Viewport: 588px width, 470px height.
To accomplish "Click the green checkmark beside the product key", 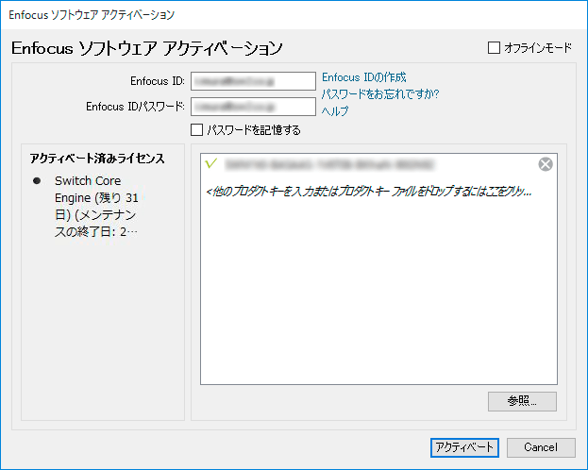I will (x=211, y=163).
